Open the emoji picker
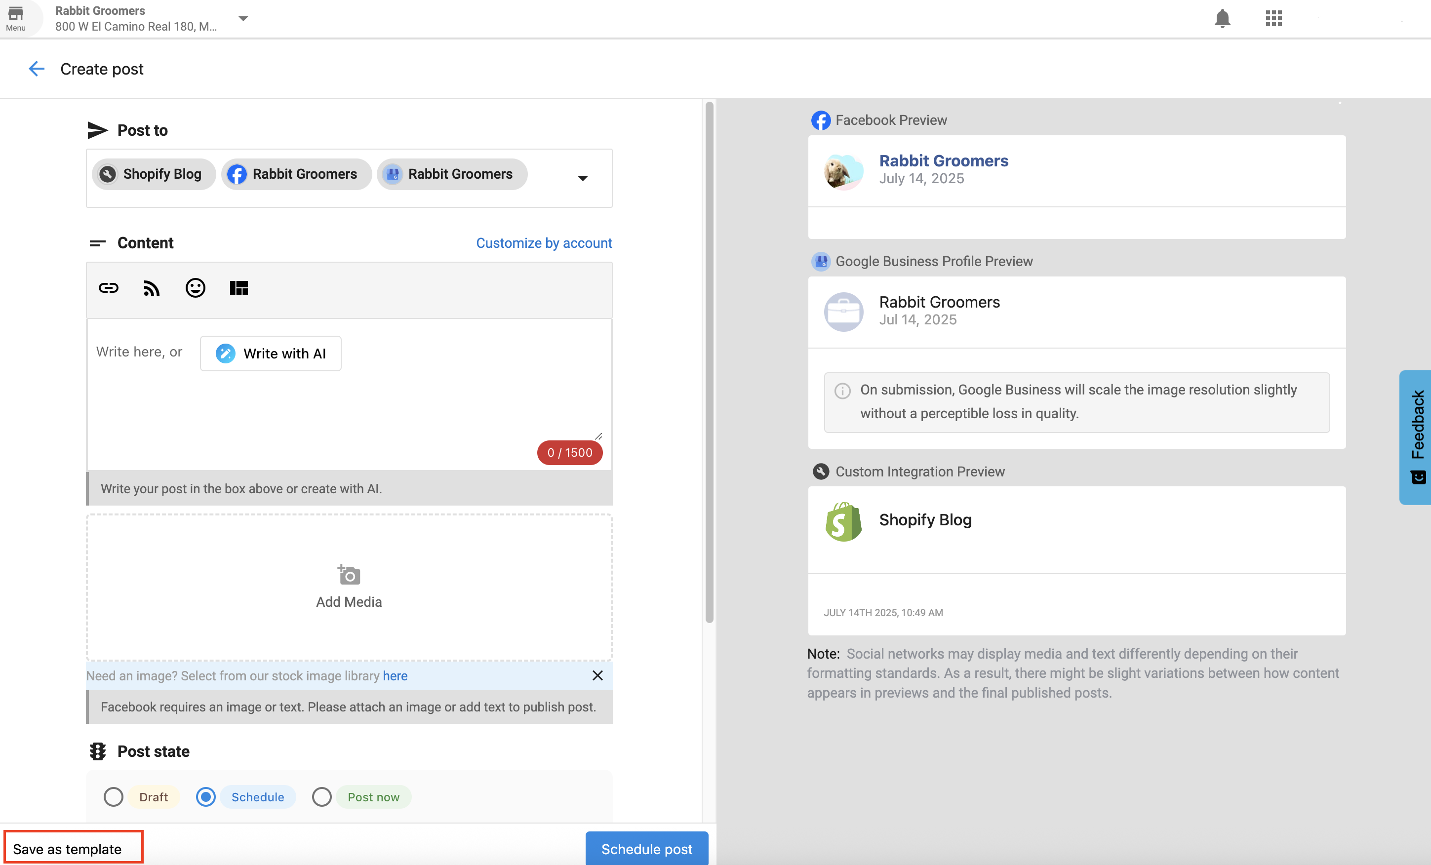The height and width of the screenshot is (865, 1431). (x=195, y=288)
